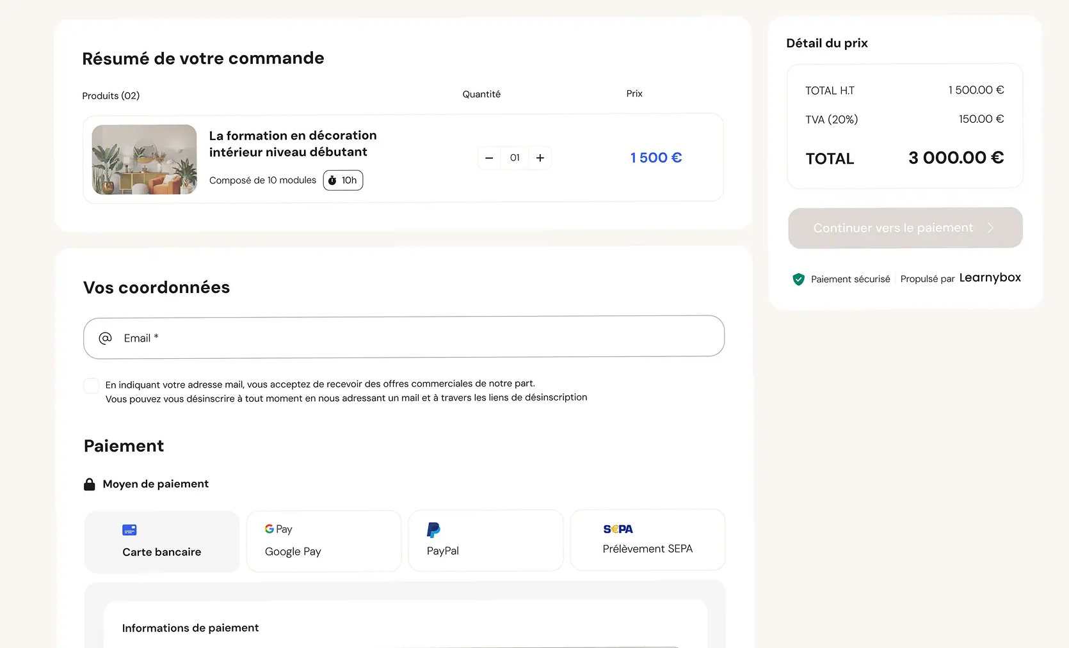1069x648 pixels.
Task: Click the TVA (20%) label
Action: [832, 120]
